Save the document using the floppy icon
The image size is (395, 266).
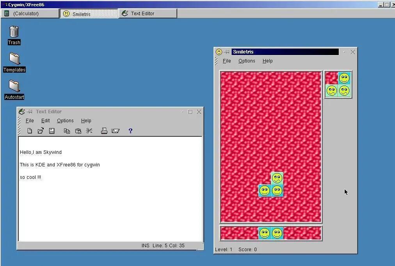[x=52, y=131]
